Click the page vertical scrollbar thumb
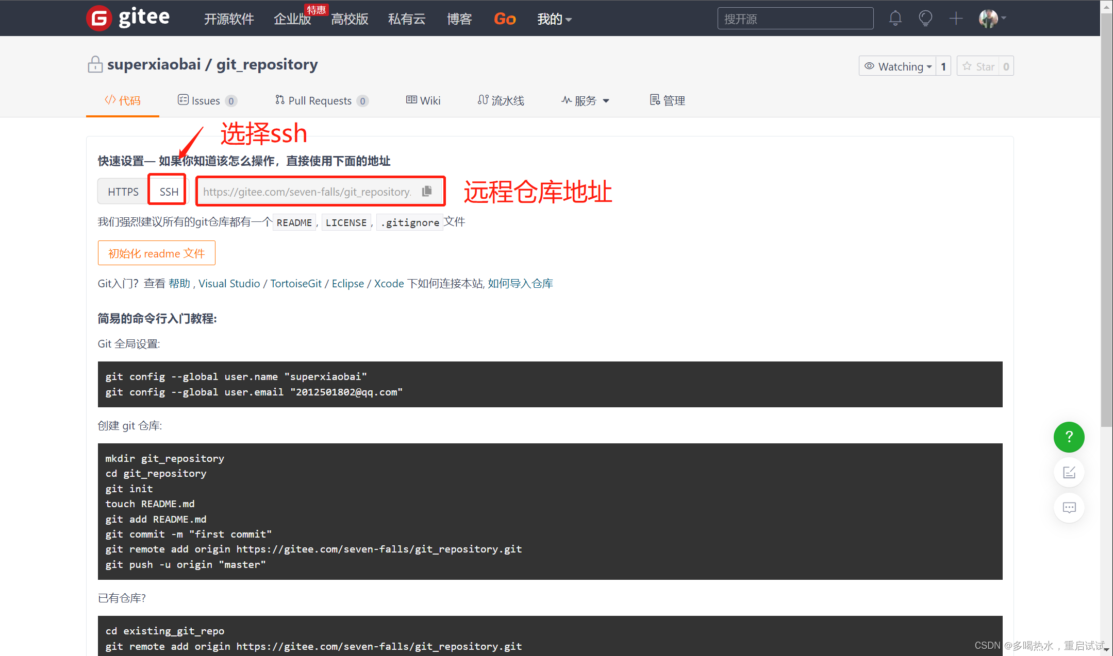This screenshot has height=656, width=1113. point(1106,219)
